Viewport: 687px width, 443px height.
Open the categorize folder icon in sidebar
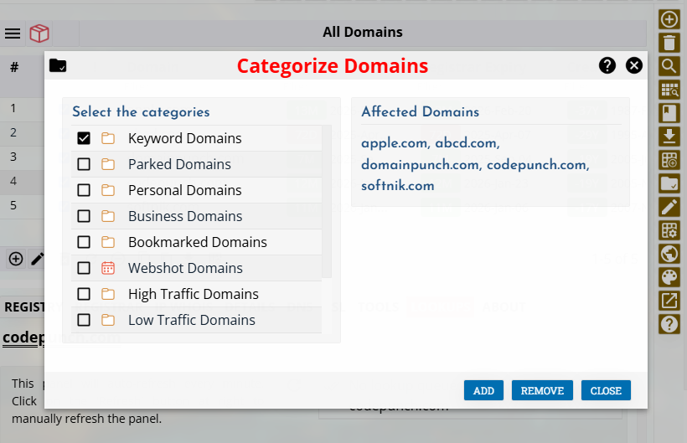(x=669, y=183)
